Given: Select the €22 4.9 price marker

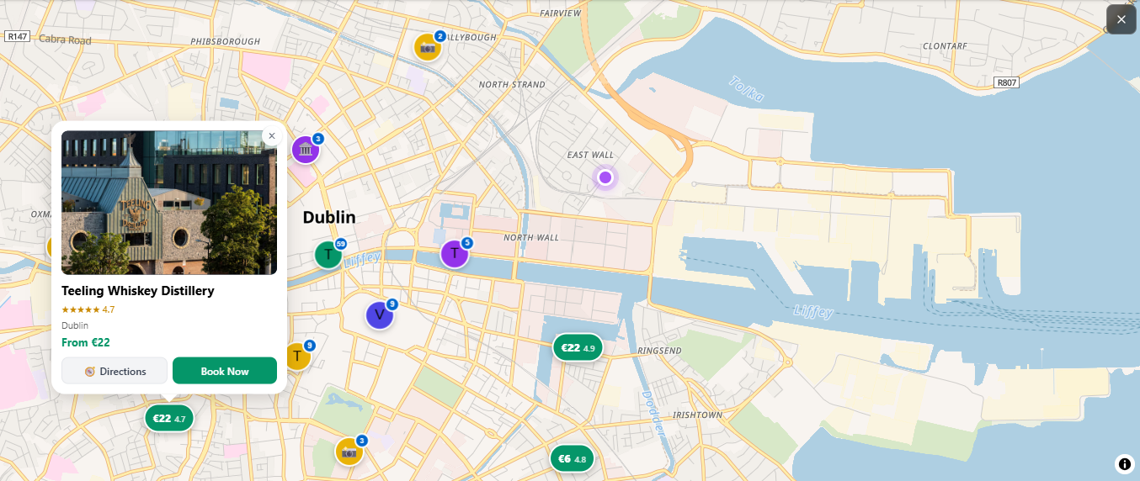Looking at the screenshot, I should click(x=578, y=347).
